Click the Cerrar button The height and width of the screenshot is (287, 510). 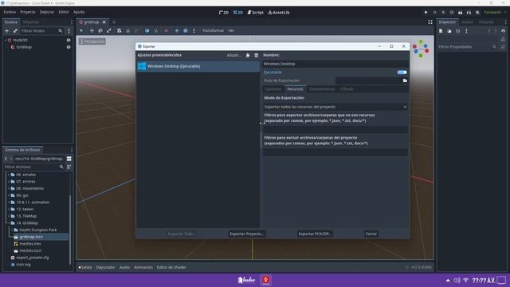point(371,234)
